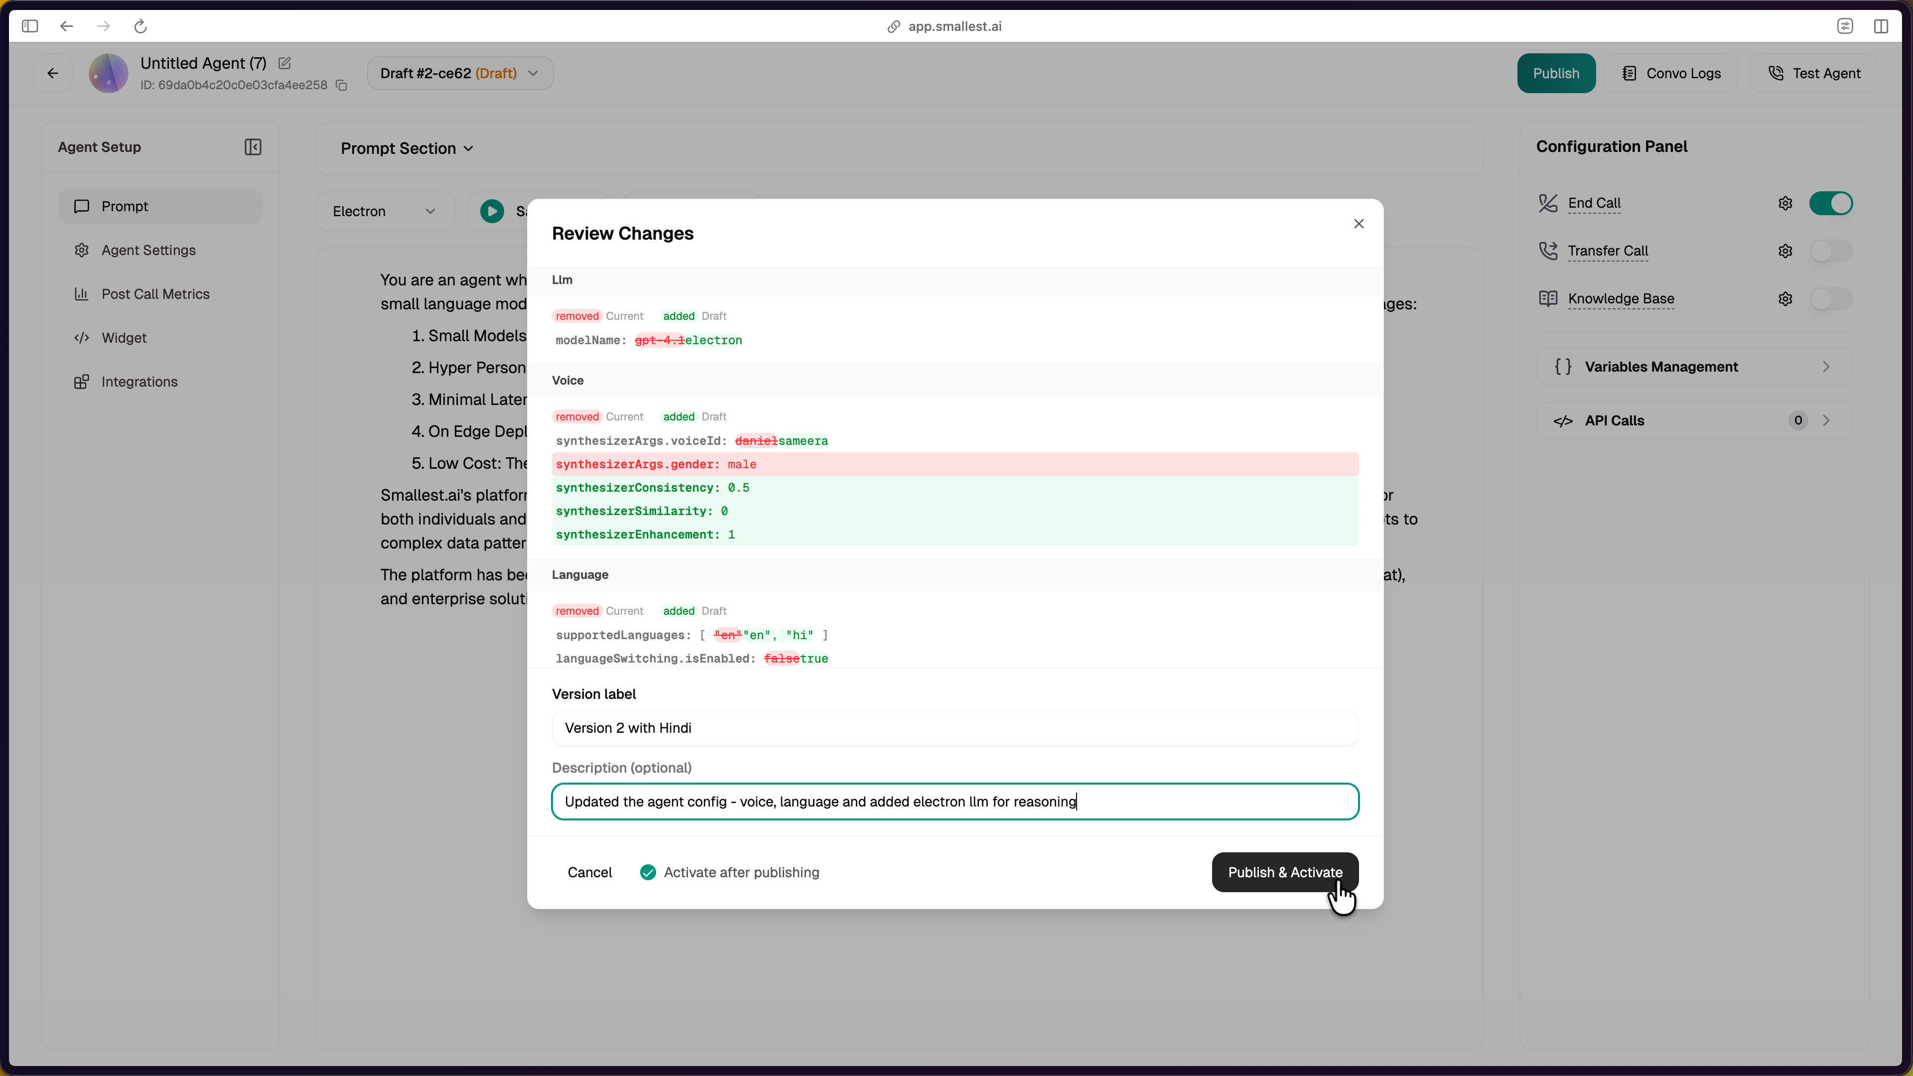Cancel the Review Changes dialog

pos(590,873)
